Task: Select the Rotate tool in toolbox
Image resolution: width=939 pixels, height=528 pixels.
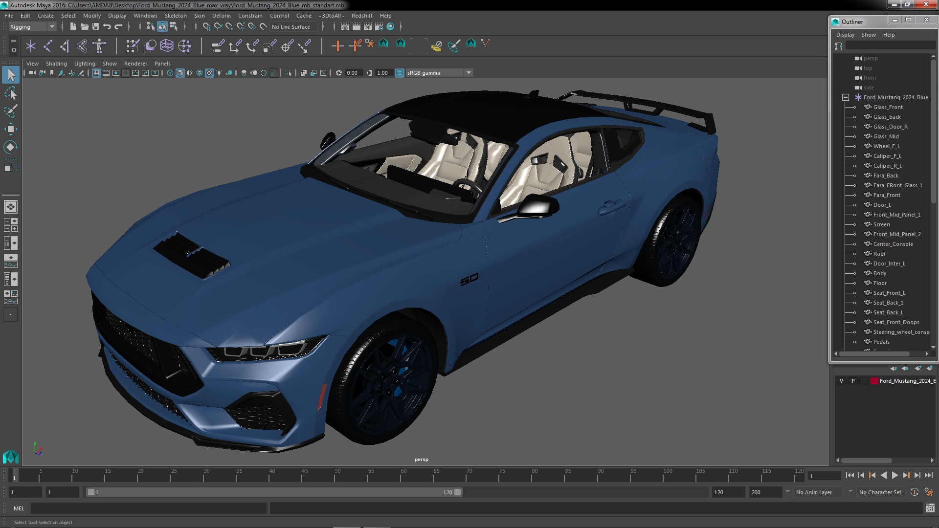Action: coord(11,147)
